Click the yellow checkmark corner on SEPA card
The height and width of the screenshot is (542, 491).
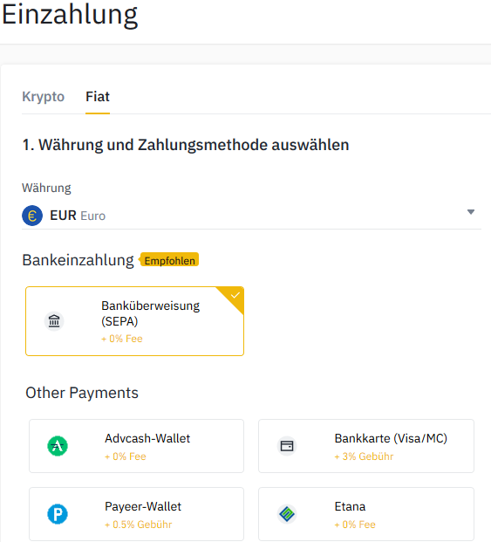tap(231, 299)
